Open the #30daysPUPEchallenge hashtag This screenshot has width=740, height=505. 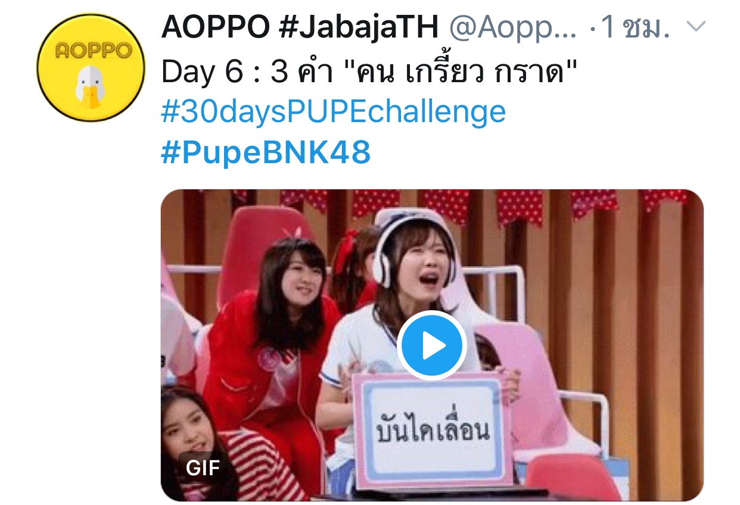[333, 111]
